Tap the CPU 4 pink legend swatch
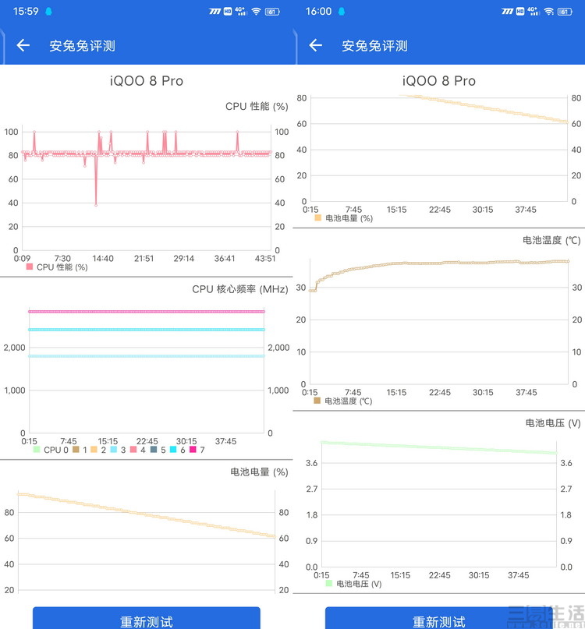The image size is (585, 629). 133,449
